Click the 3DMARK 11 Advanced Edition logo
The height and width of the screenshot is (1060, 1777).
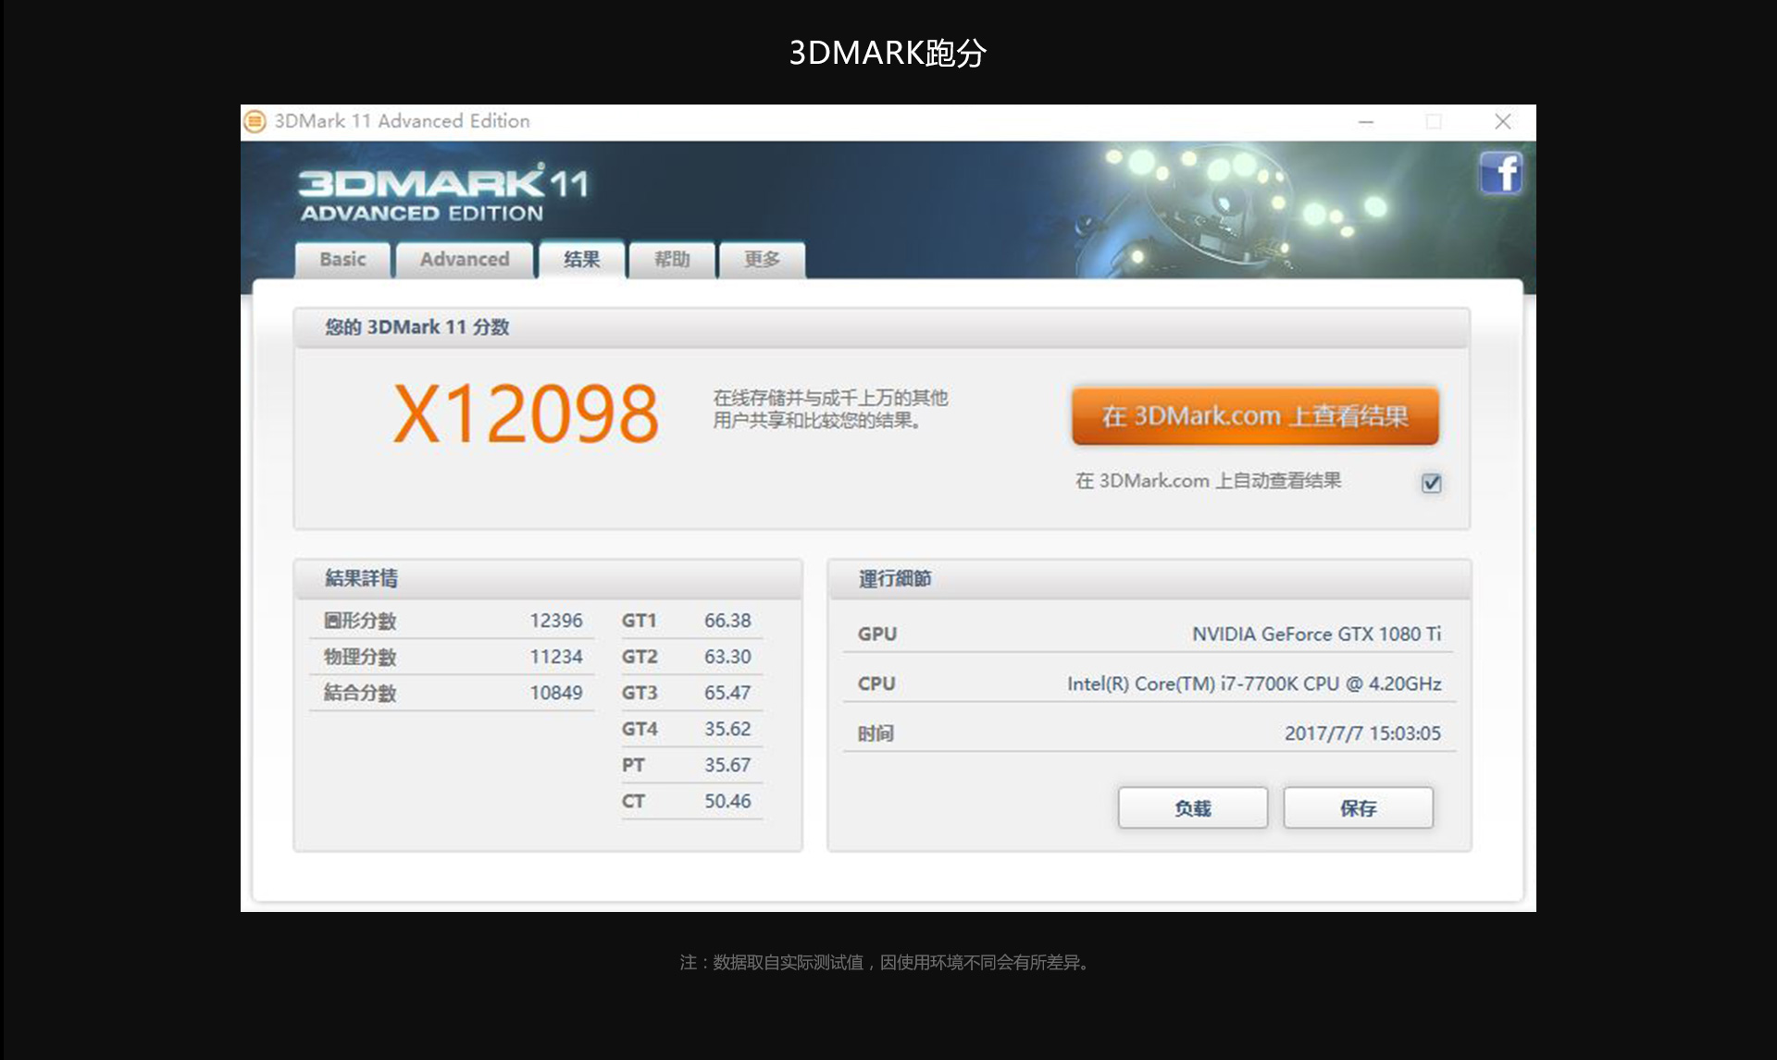pyautogui.click(x=442, y=193)
